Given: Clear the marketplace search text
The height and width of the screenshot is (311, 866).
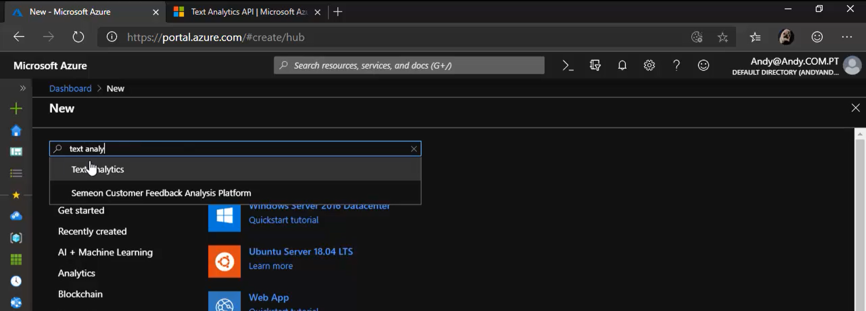Looking at the screenshot, I should [x=414, y=149].
